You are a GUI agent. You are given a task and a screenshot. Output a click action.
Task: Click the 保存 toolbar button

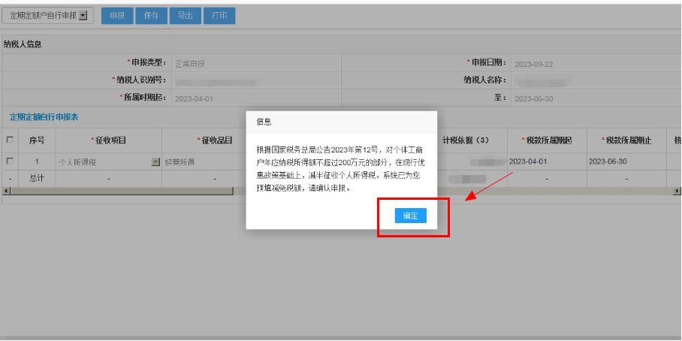click(151, 15)
